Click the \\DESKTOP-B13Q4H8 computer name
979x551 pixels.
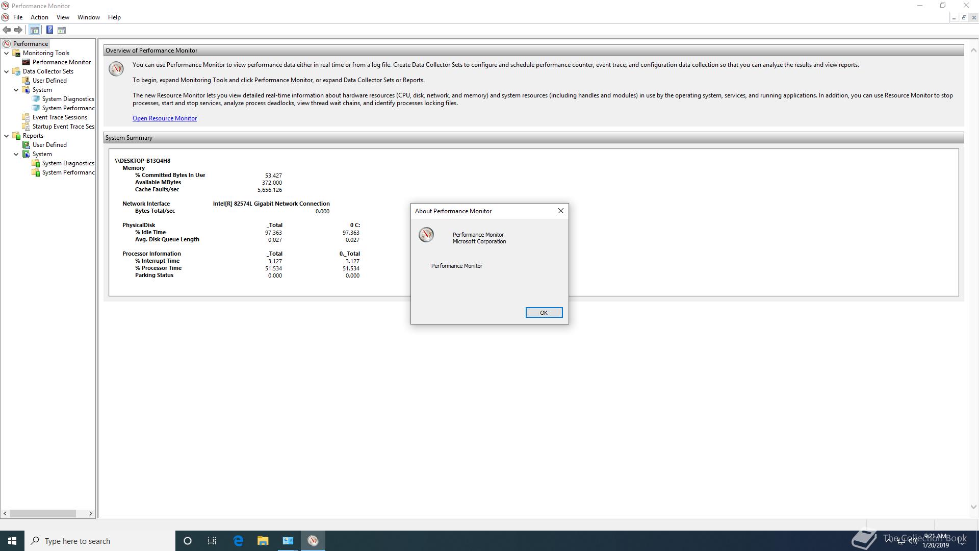(142, 161)
